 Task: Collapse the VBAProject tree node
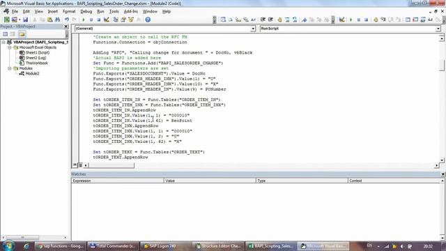pyautogui.click(x=3, y=42)
